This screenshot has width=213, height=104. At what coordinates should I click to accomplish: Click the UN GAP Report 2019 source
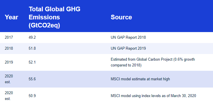click(x=128, y=49)
